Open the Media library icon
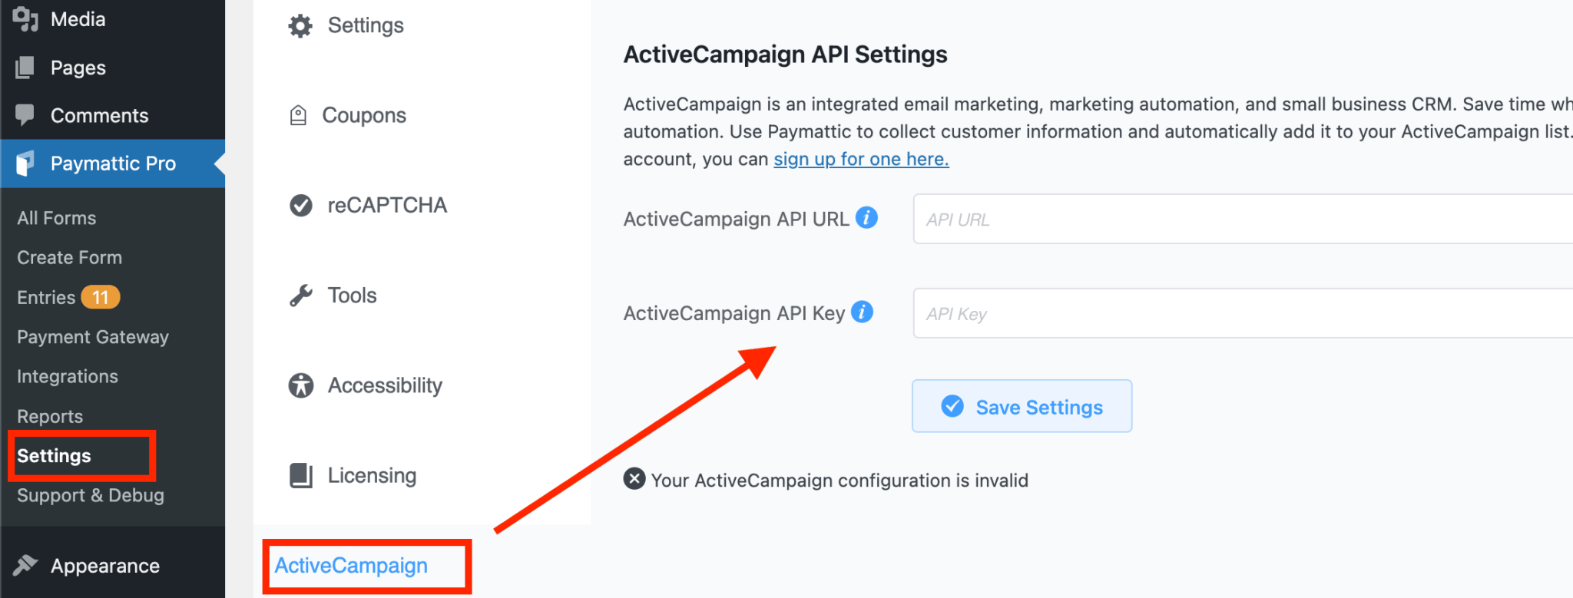The image size is (1573, 598). 24,18
